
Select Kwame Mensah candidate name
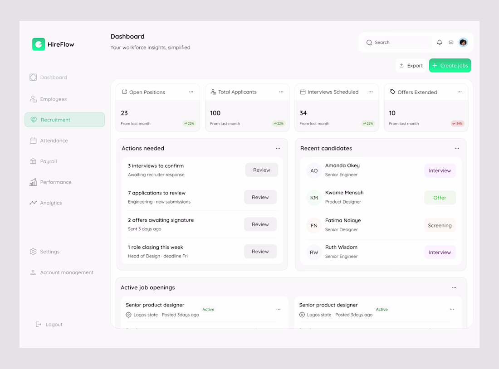tap(344, 193)
